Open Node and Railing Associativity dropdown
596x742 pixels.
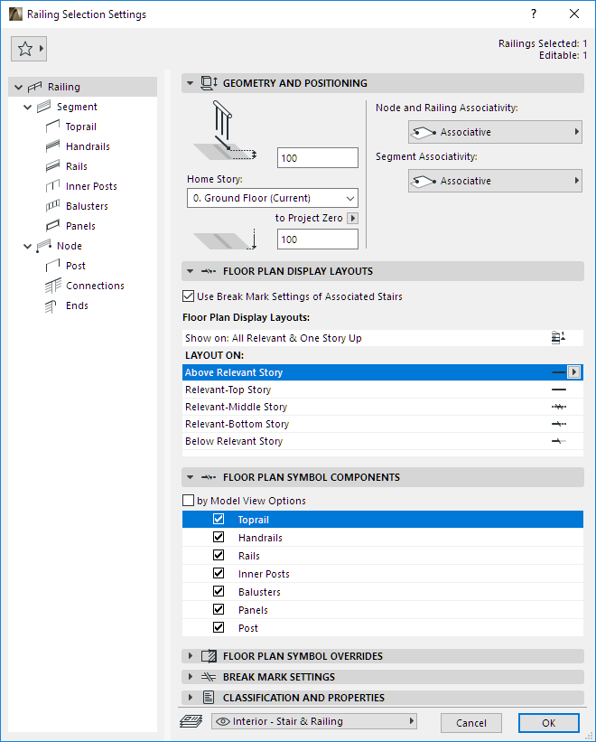(494, 132)
